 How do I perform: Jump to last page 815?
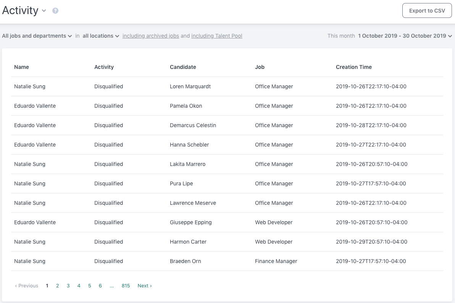pos(126,285)
